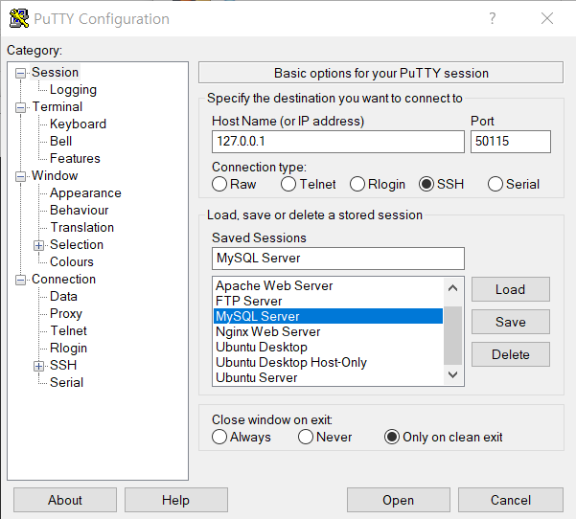
Task: Open the Appearance settings category
Action: [x=85, y=193]
